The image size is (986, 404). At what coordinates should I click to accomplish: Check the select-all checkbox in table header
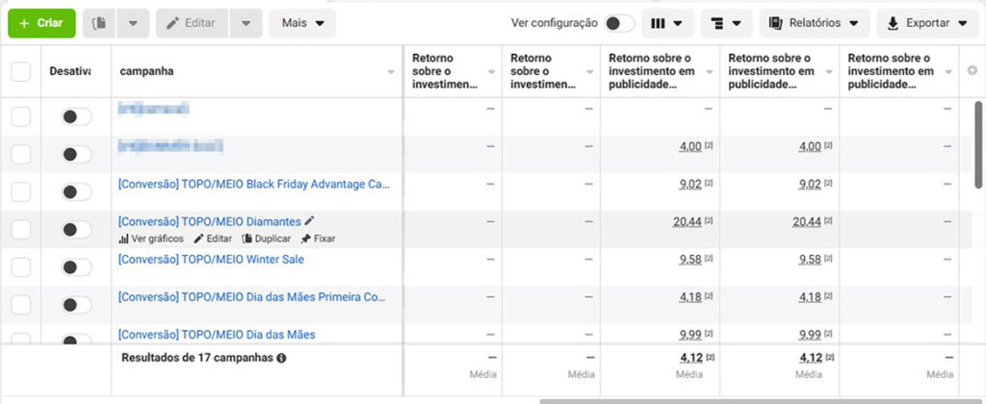click(x=20, y=71)
